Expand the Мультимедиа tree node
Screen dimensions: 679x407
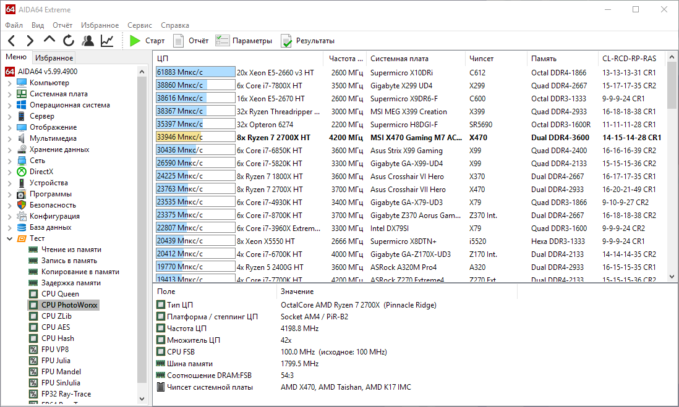coord(9,138)
